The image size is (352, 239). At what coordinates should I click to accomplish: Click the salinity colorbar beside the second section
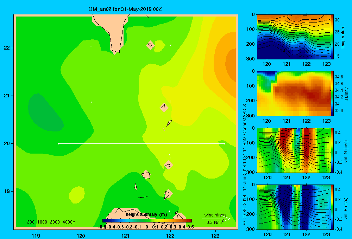(x=332, y=93)
